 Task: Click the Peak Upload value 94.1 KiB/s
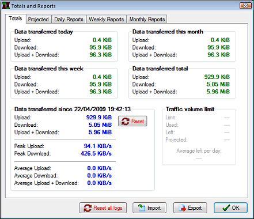[98, 146]
